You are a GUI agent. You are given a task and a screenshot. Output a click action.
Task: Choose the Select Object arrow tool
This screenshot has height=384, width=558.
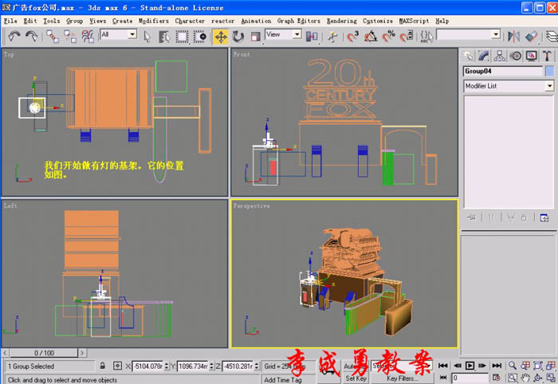pos(147,37)
